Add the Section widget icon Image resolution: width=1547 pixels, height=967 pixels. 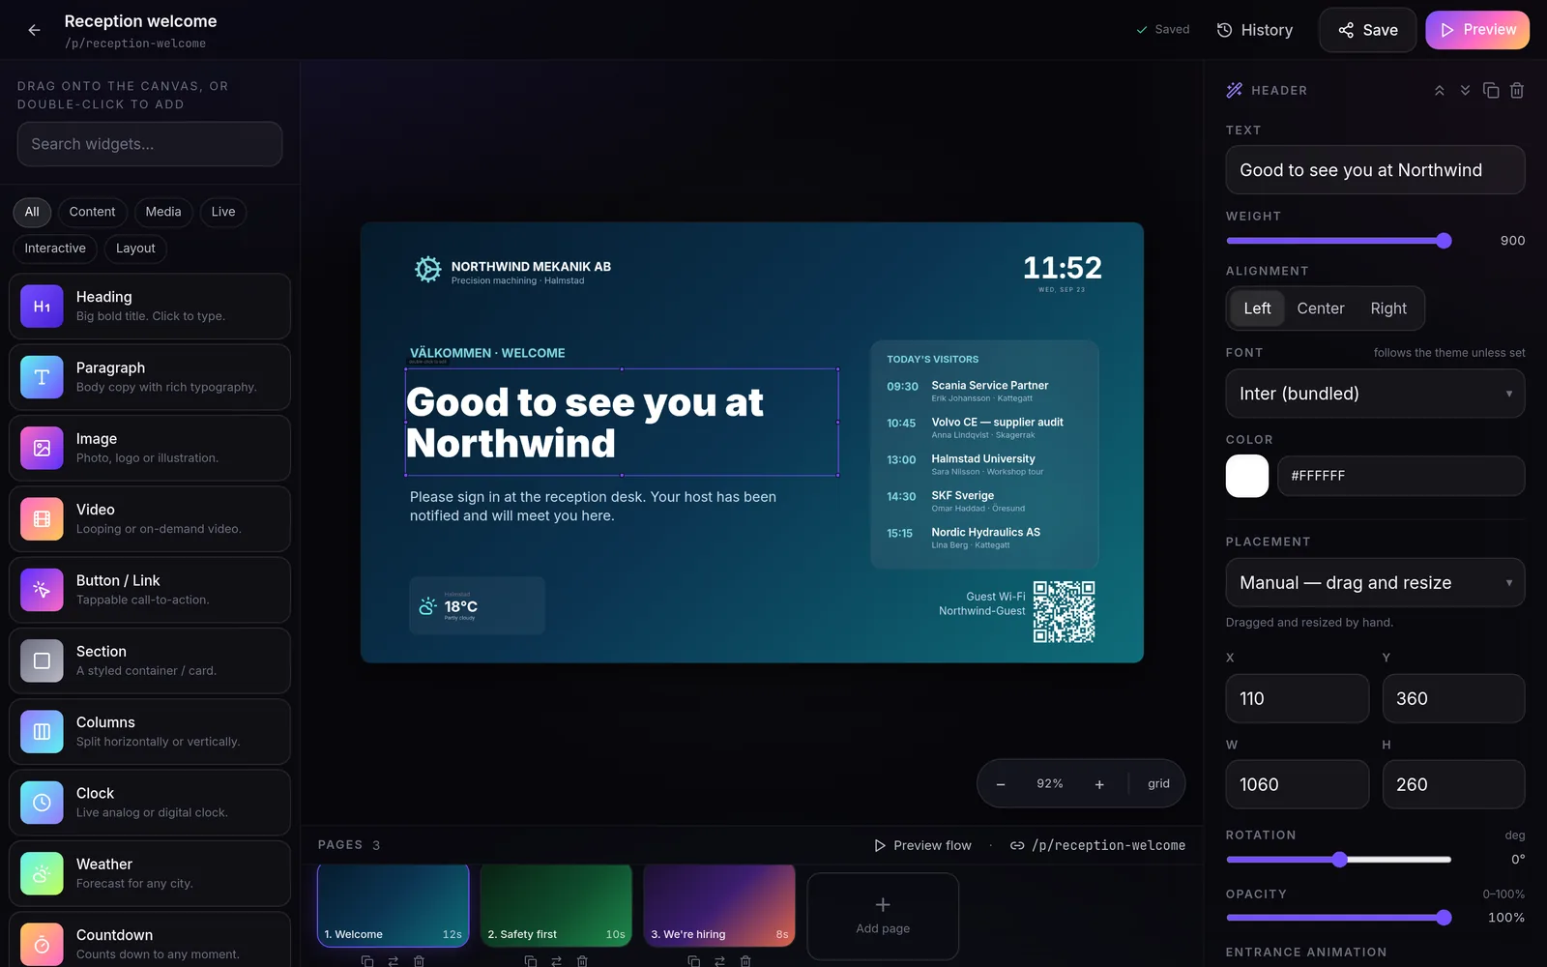(x=42, y=660)
